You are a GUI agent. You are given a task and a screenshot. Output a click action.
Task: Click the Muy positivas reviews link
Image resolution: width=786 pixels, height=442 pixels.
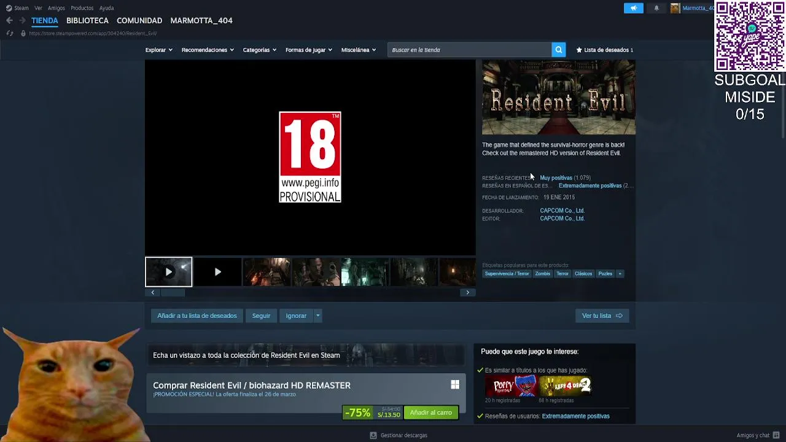click(x=556, y=177)
